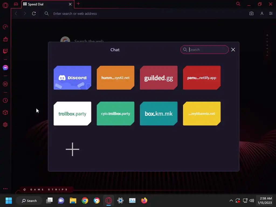This screenshot has height=207, width=276.
Task: Open volume control in system tray
Action: tap(252, 201)
